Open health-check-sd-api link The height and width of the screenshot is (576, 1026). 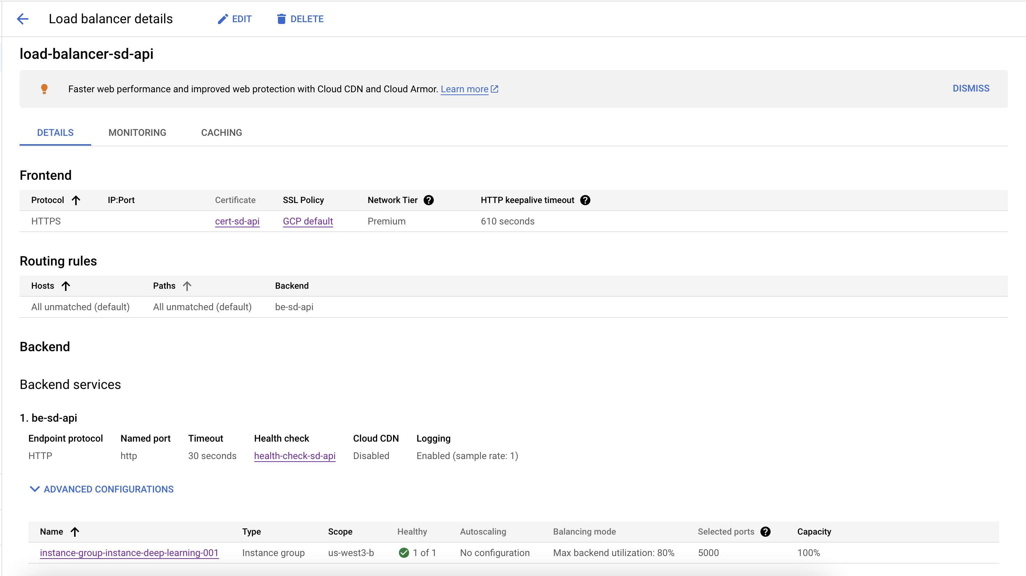click(295, 455)
